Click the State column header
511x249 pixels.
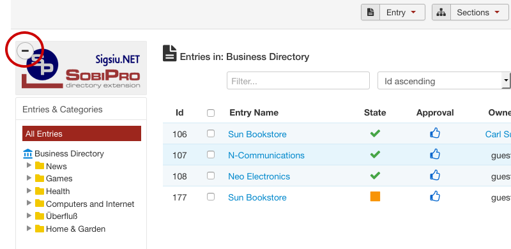[375, 113]
